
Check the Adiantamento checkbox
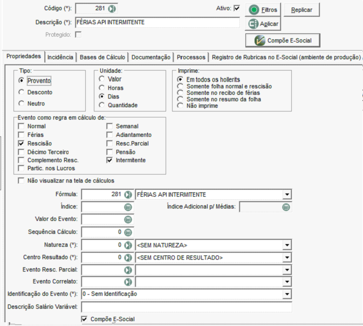[x=109, y=135]
